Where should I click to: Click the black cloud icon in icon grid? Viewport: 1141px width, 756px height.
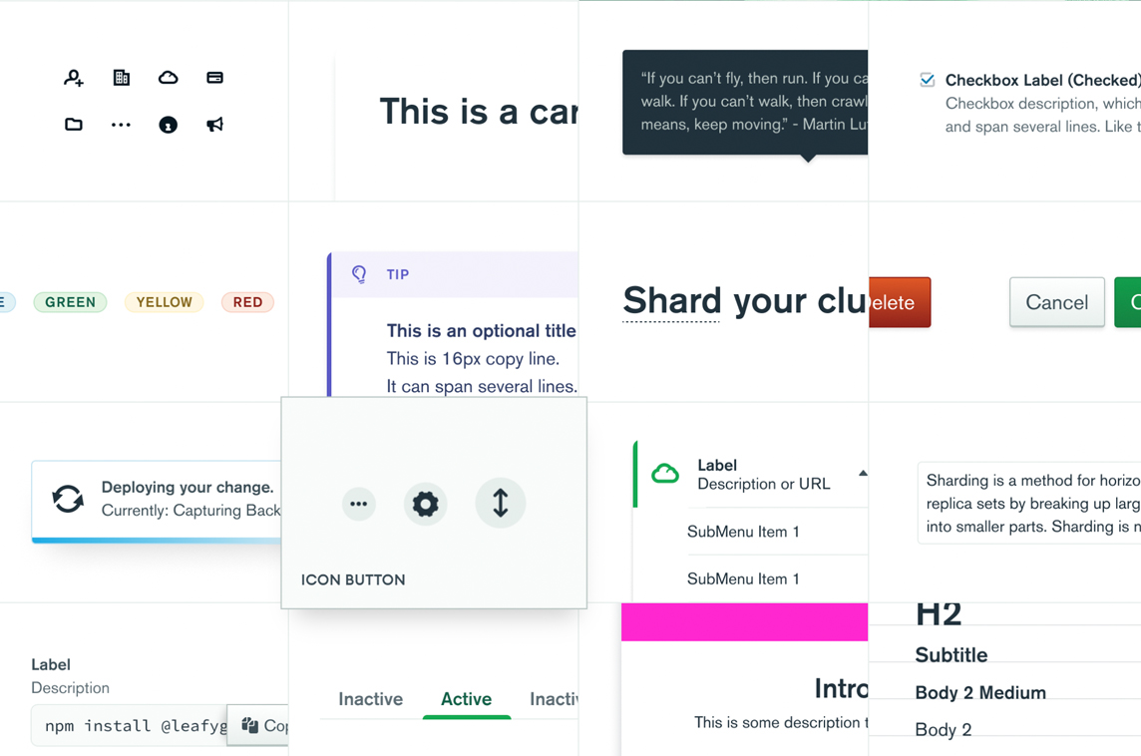coord(169,77)
